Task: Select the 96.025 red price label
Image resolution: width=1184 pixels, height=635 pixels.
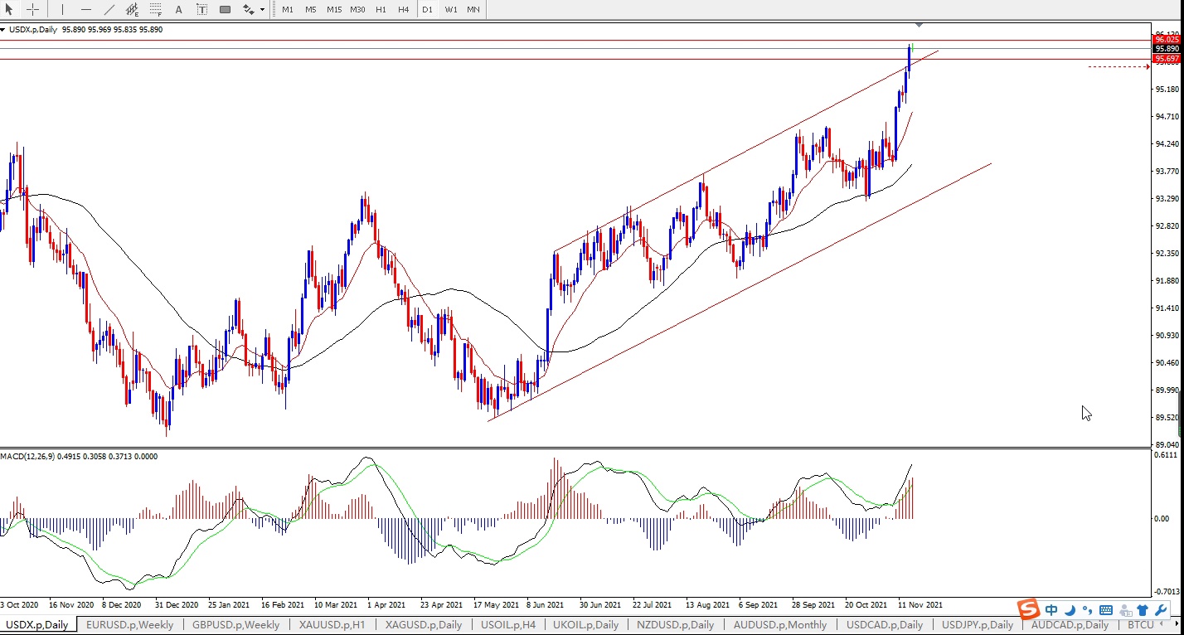Action: pyautogui.click(x=1167, y=40)
